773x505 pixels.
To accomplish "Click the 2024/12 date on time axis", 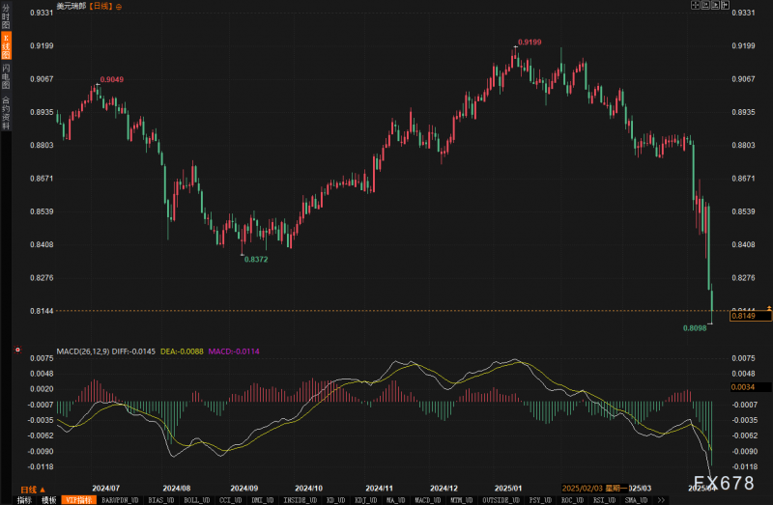I will coord(444,489).
